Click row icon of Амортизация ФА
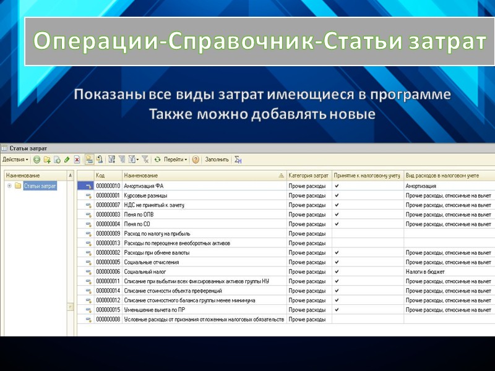Screen dimensions: 495x371 coord(88,187)
